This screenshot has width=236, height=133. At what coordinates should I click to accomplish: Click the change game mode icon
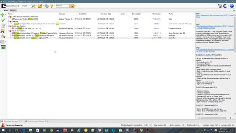tap(46, 6)
